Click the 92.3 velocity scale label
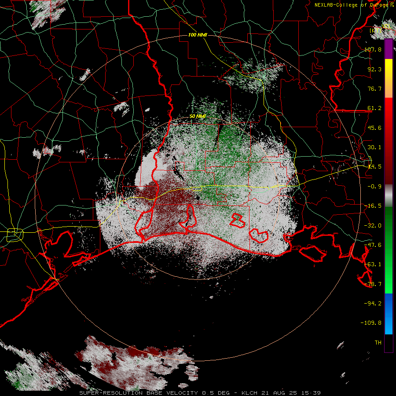 pyautogui.click(x=374, y=69)
